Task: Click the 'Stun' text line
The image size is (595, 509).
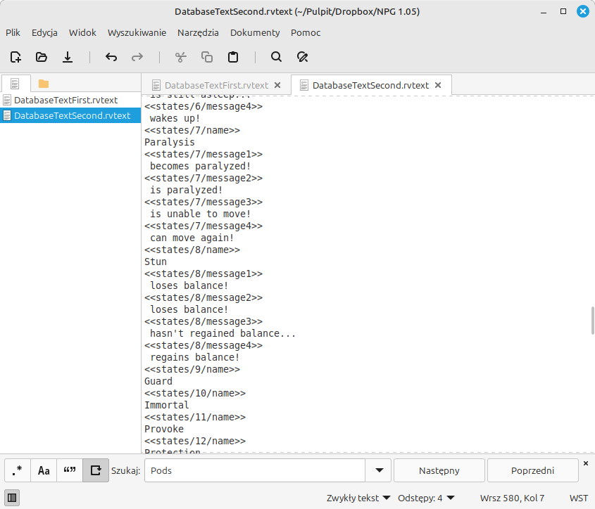Action: 156,262
